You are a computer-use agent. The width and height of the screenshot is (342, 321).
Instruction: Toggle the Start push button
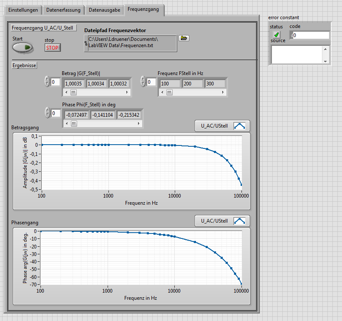[x=23, y=48]
